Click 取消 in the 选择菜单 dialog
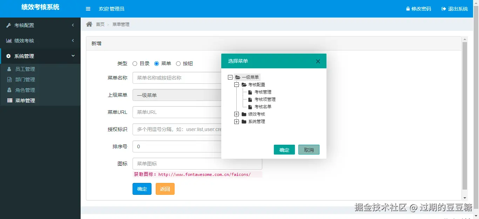The height and width of the screenshot is (219, 479). [309, 150]
